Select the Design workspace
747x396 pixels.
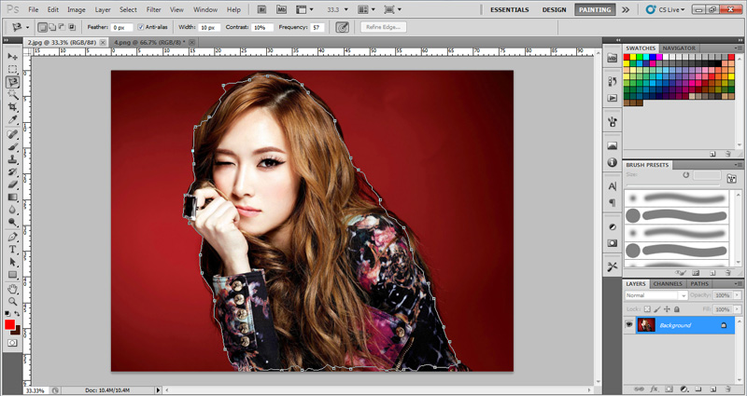click(554, 9)
